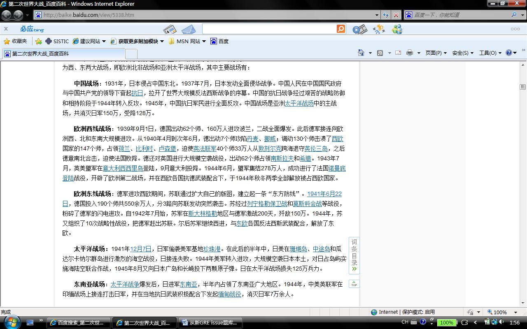
Task: Open the Favorites (收藏夹) button
Action: [x=15, y=41]
